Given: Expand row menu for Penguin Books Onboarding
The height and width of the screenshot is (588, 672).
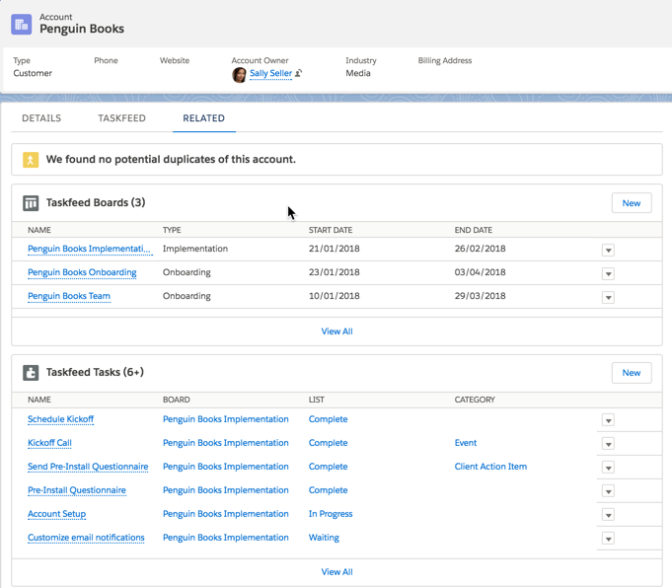Looking at the screenshot, I should 608,273.
